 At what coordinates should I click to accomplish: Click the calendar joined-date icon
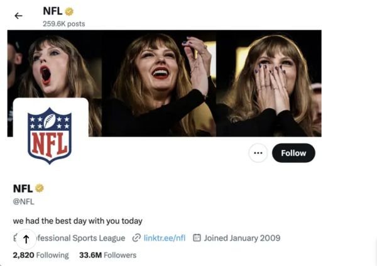coord(197,238)
